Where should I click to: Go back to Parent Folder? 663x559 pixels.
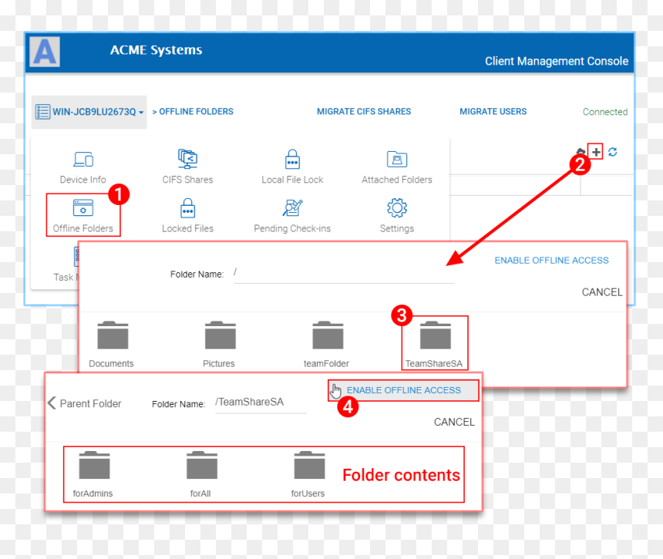pyautogui.click(x=85, y=403)
